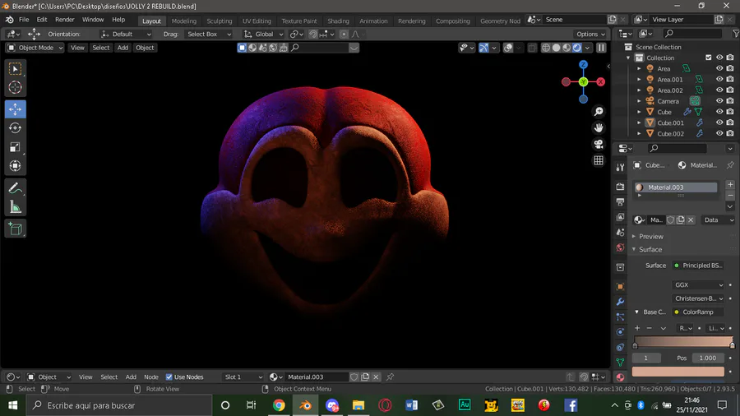Open the Object Data properties green triangle icon
The height and width of the screenshot is (416, 740).
pyautogui.click(x=620, y=363)
